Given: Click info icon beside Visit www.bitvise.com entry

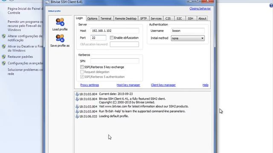Looking at the screenshot, I should 77,106.
